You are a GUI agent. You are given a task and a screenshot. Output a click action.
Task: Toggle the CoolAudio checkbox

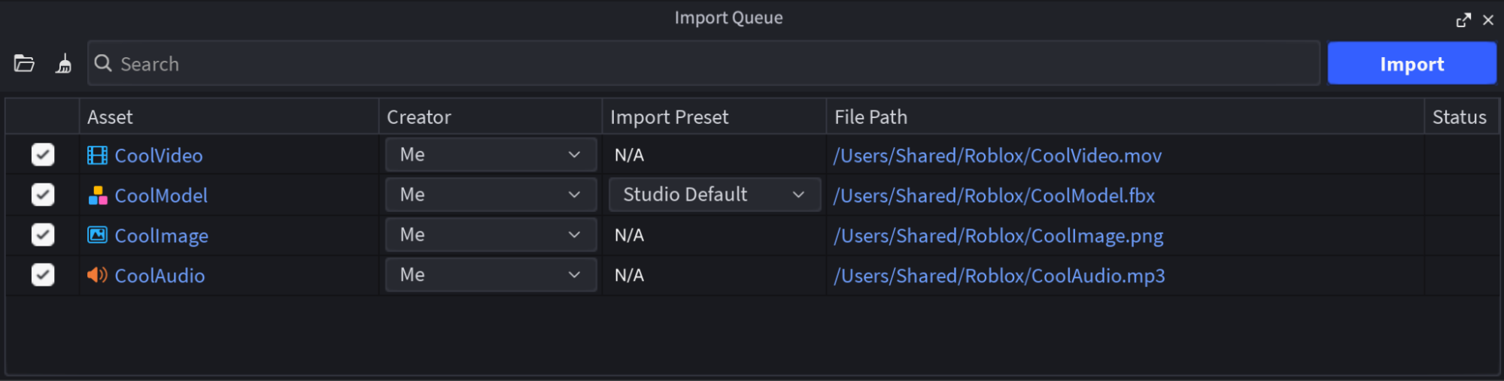[x=43, y=275]
